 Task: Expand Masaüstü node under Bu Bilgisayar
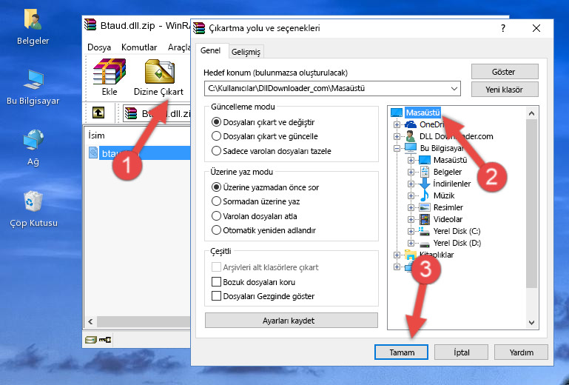pyautogui.click(x=411, y=160)
